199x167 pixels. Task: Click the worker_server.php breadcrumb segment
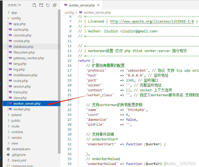point(97,13)
